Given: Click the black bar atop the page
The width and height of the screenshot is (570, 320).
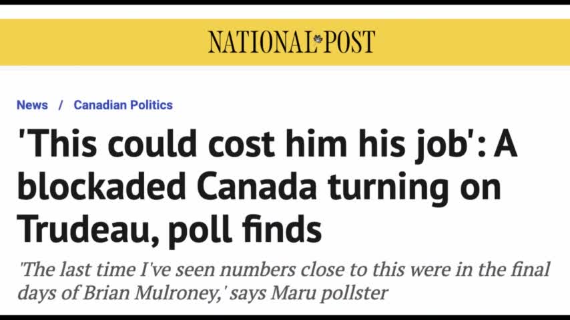Looking at the screenshot, I should [285, 2].
